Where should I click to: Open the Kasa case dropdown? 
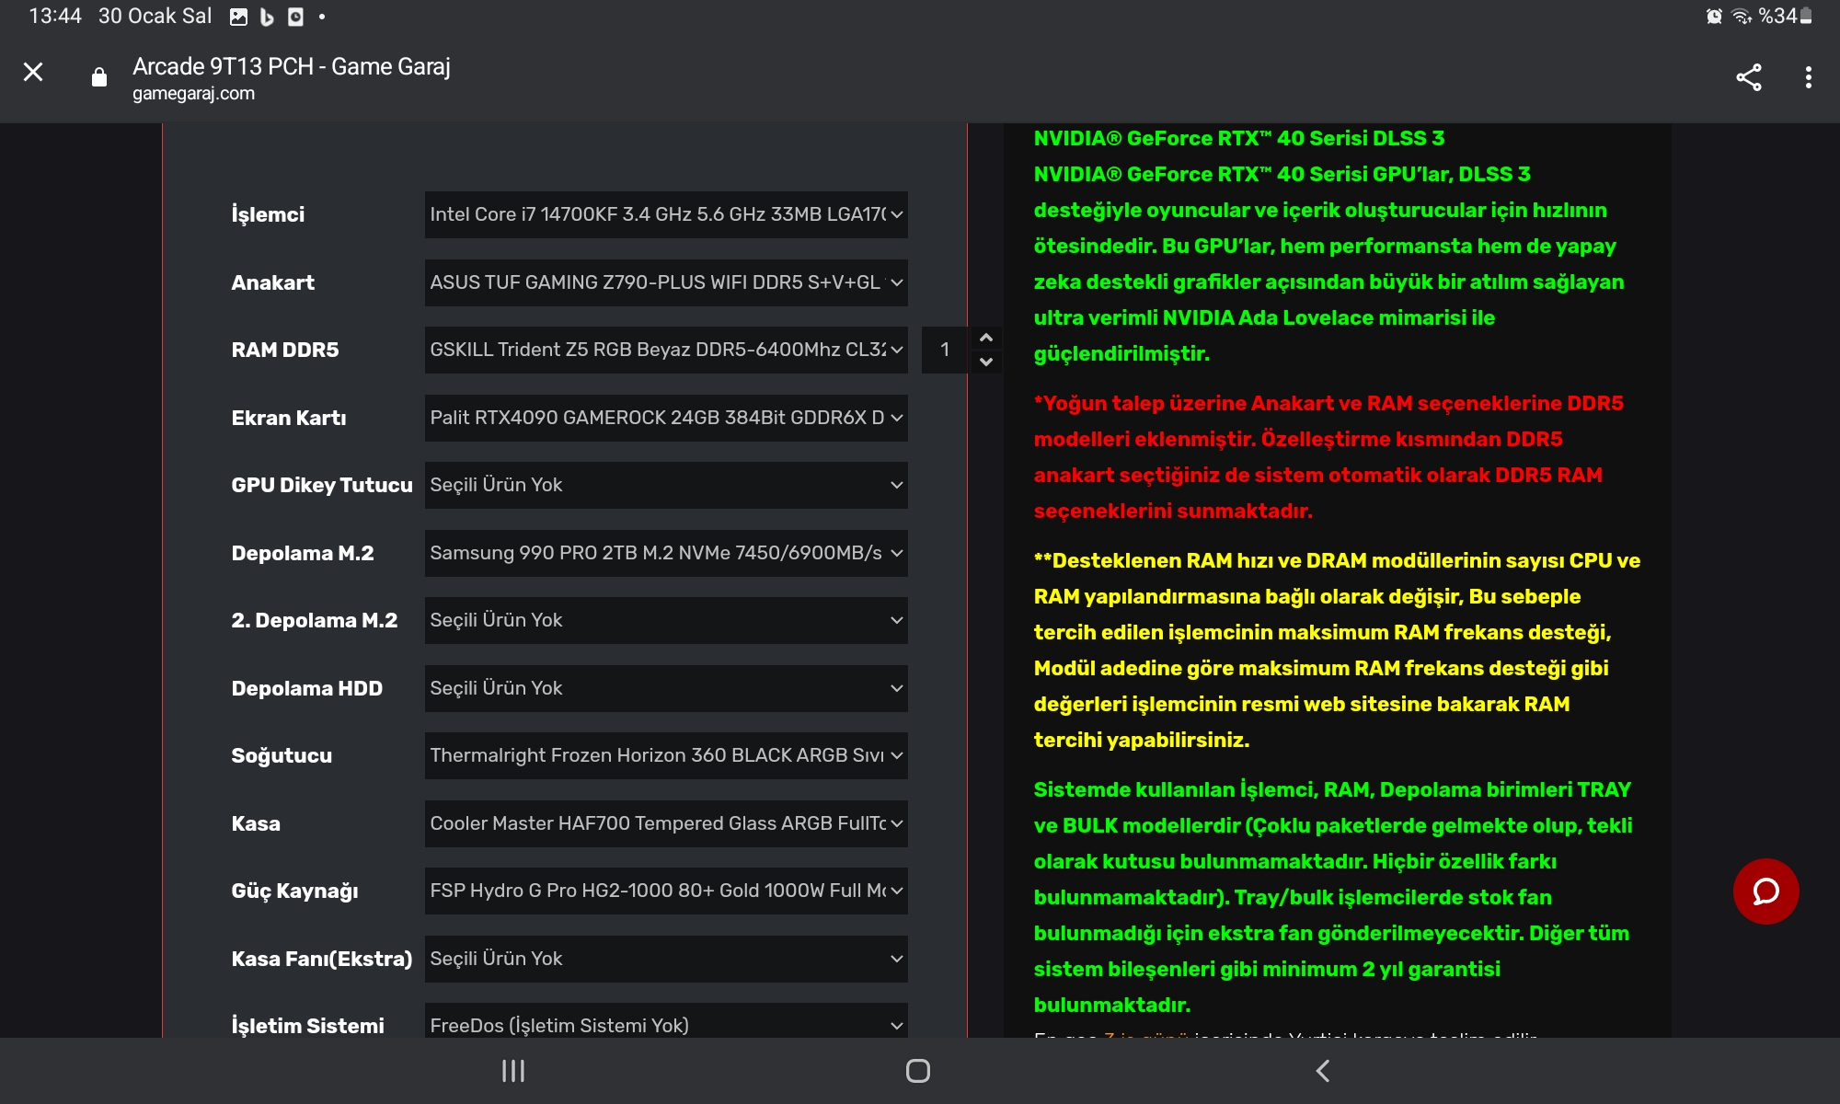click(666, 823)
